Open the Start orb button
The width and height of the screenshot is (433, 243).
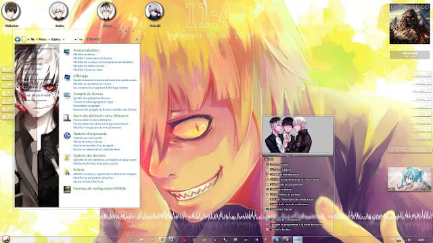pos(6,239)
